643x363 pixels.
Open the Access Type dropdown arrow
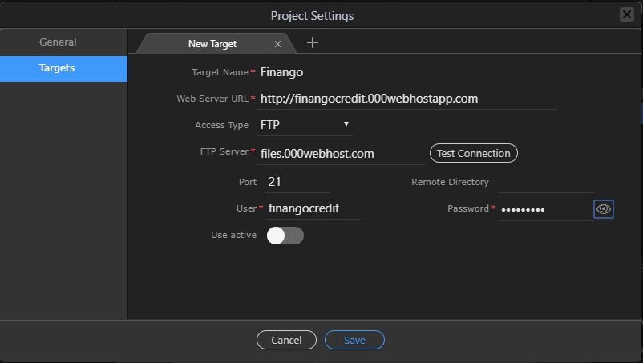(346, 124)
